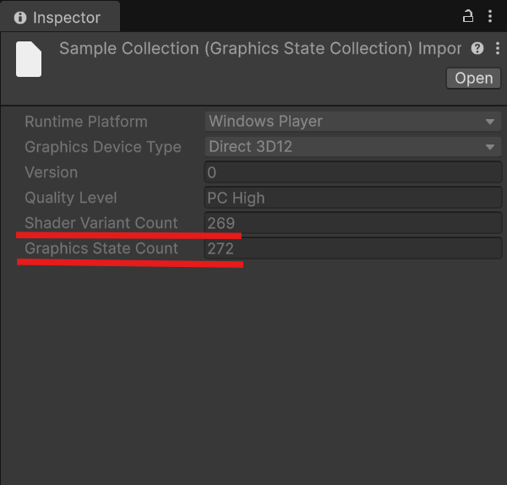The width and height of the screenshot is (507, 485).
Task: Click the Quality Level label
Action: pyautogui.click(x=70, y=198)
